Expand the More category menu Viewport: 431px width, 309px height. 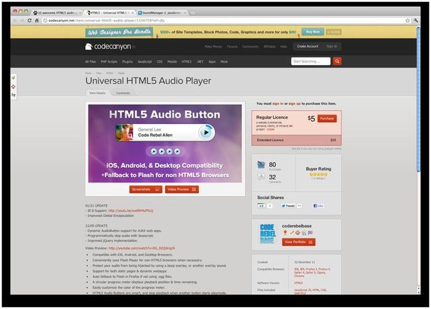[x=224, y=62]
